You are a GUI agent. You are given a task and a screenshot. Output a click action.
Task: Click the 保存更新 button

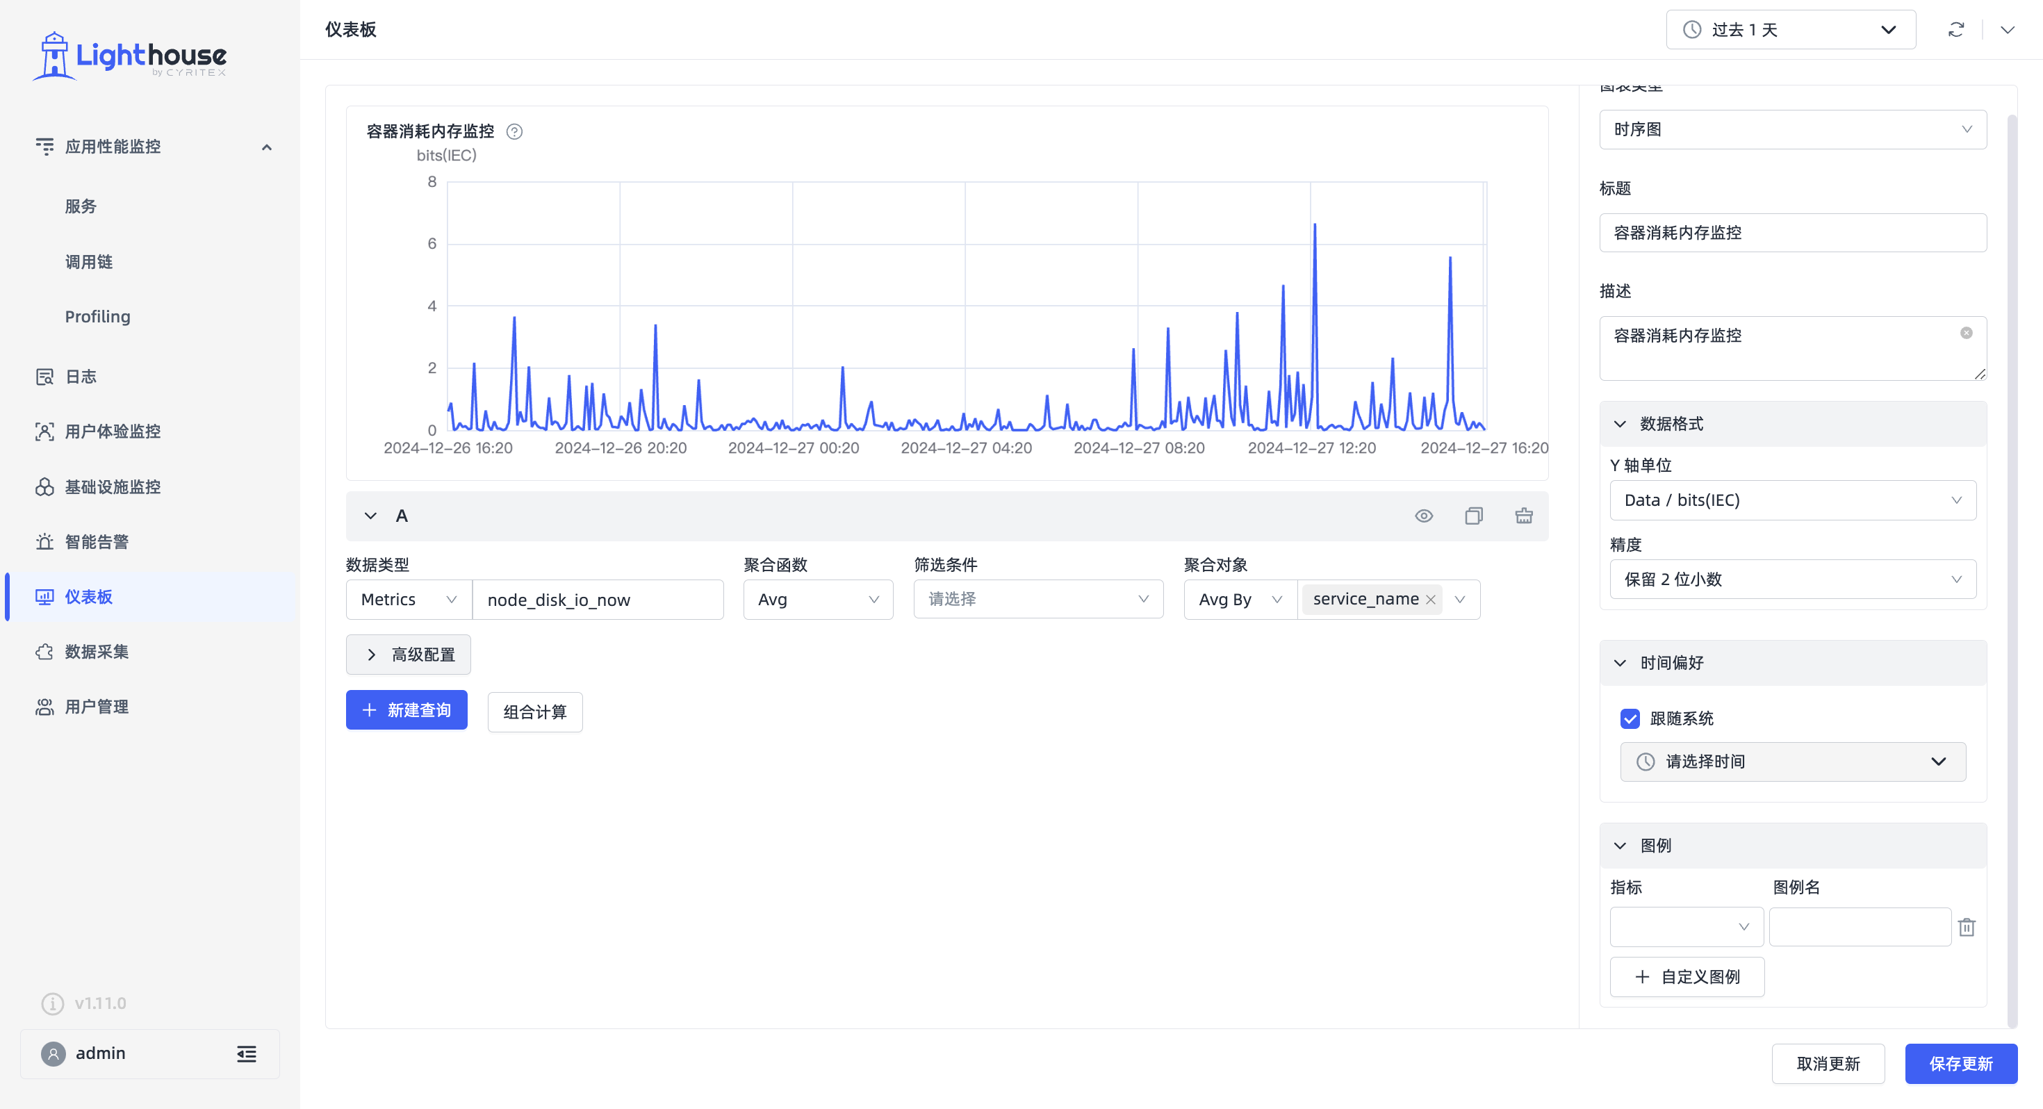(x=1960, y=1064)
